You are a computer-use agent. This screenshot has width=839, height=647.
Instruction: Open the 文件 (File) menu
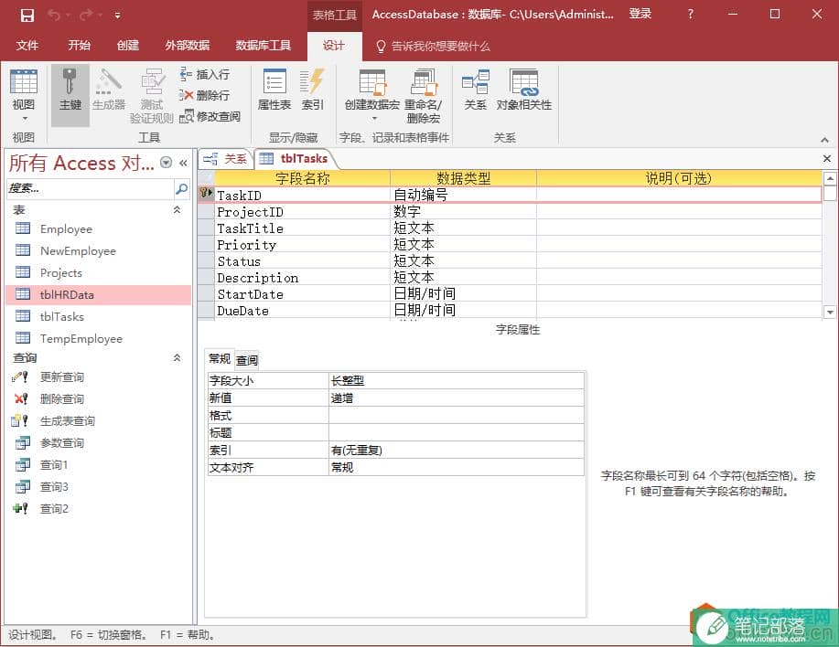pyautogui.click(x=27, y=46)
